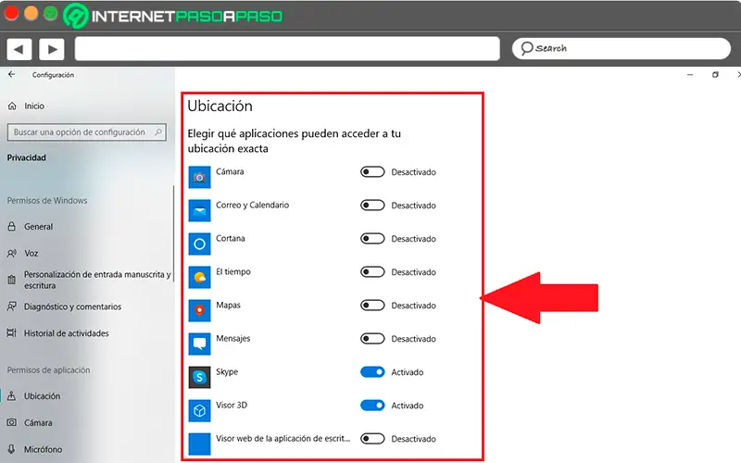The width and height of the screenshot is (741, 463).
Task: Click the InternetPasoaPaso logo
Action: coord(173,16)
